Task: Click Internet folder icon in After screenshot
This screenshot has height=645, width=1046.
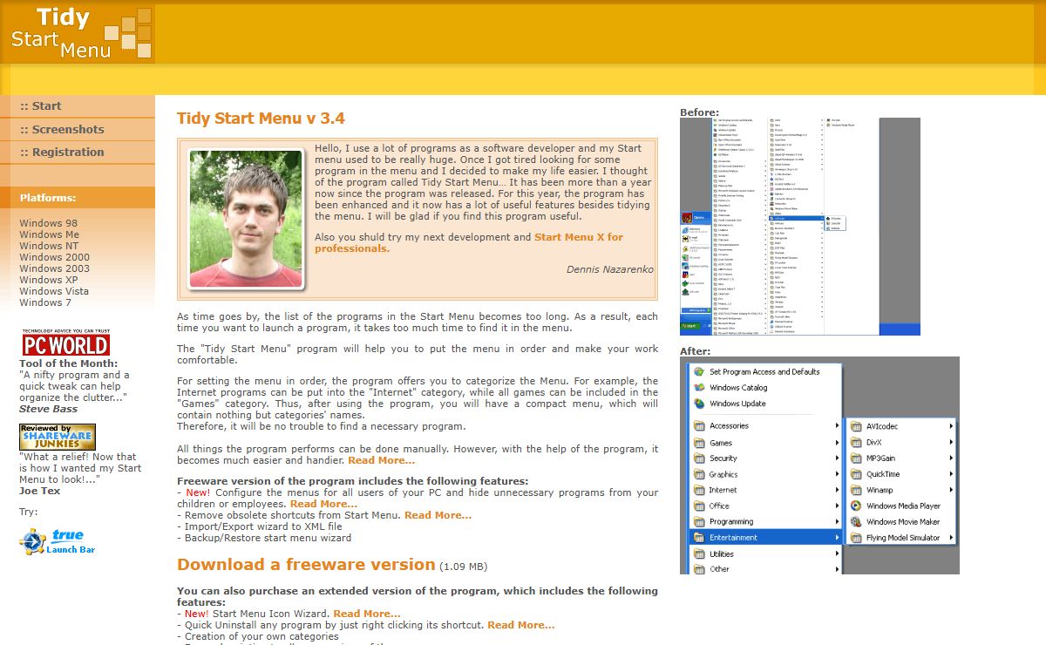Action: (x=699, y=490)
